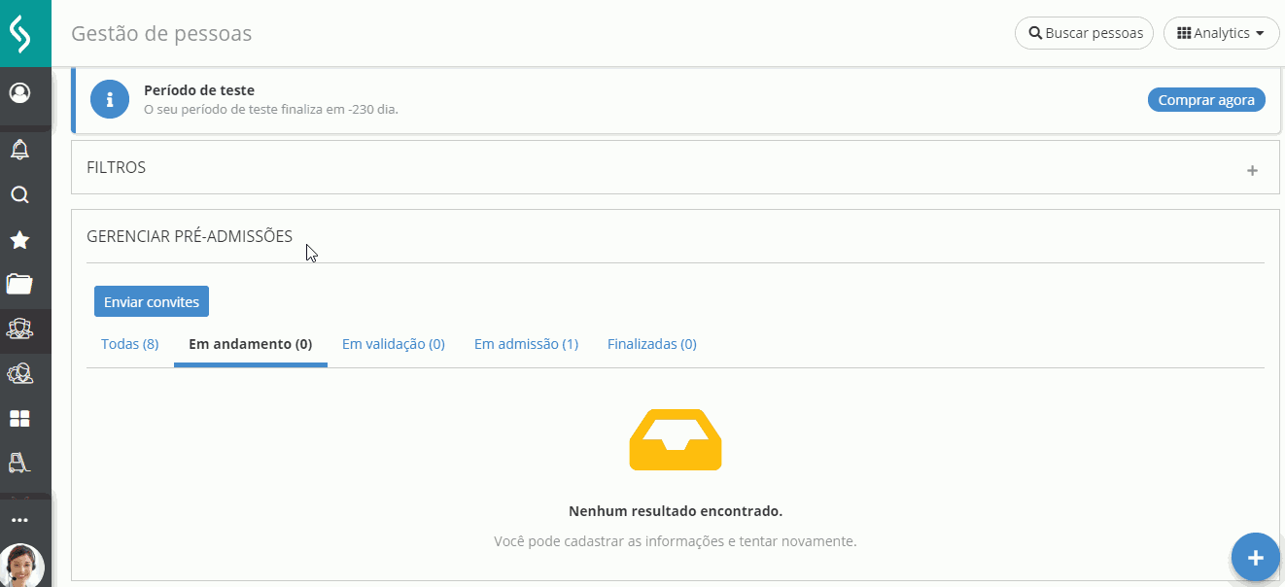Open favorites star icon in sidebar
Image resolution: width=1285 pixels, height=587 pixels.
click(19, 240)
